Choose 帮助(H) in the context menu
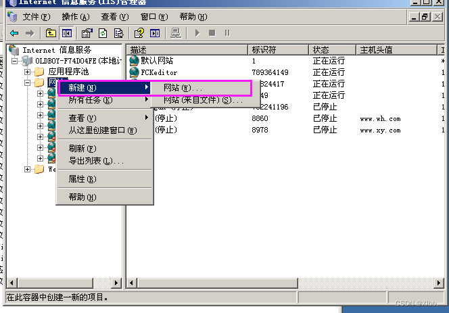Image resolution: width=449 pixels, height=313 pixels. [105, 197]
